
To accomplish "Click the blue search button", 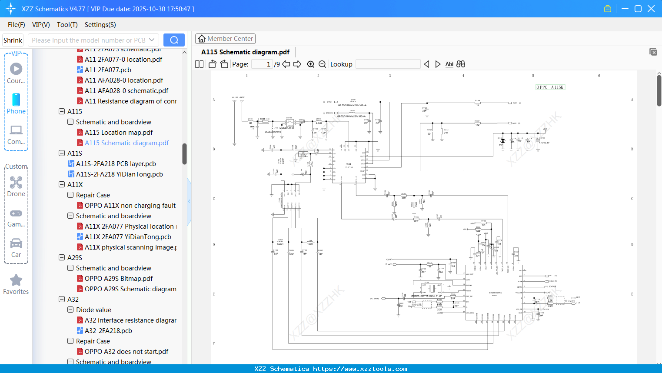I will (174, 40).
